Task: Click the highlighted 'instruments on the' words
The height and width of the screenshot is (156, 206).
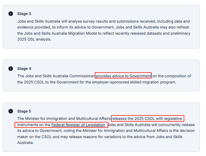Action: pos(34,125)
